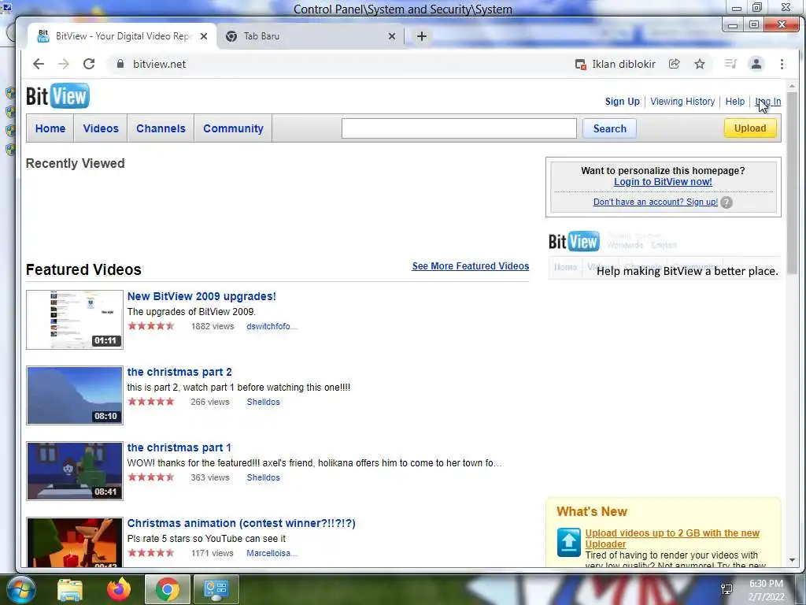Click the Log In link
Screen dimensions: 806x605
pos(768,102)
